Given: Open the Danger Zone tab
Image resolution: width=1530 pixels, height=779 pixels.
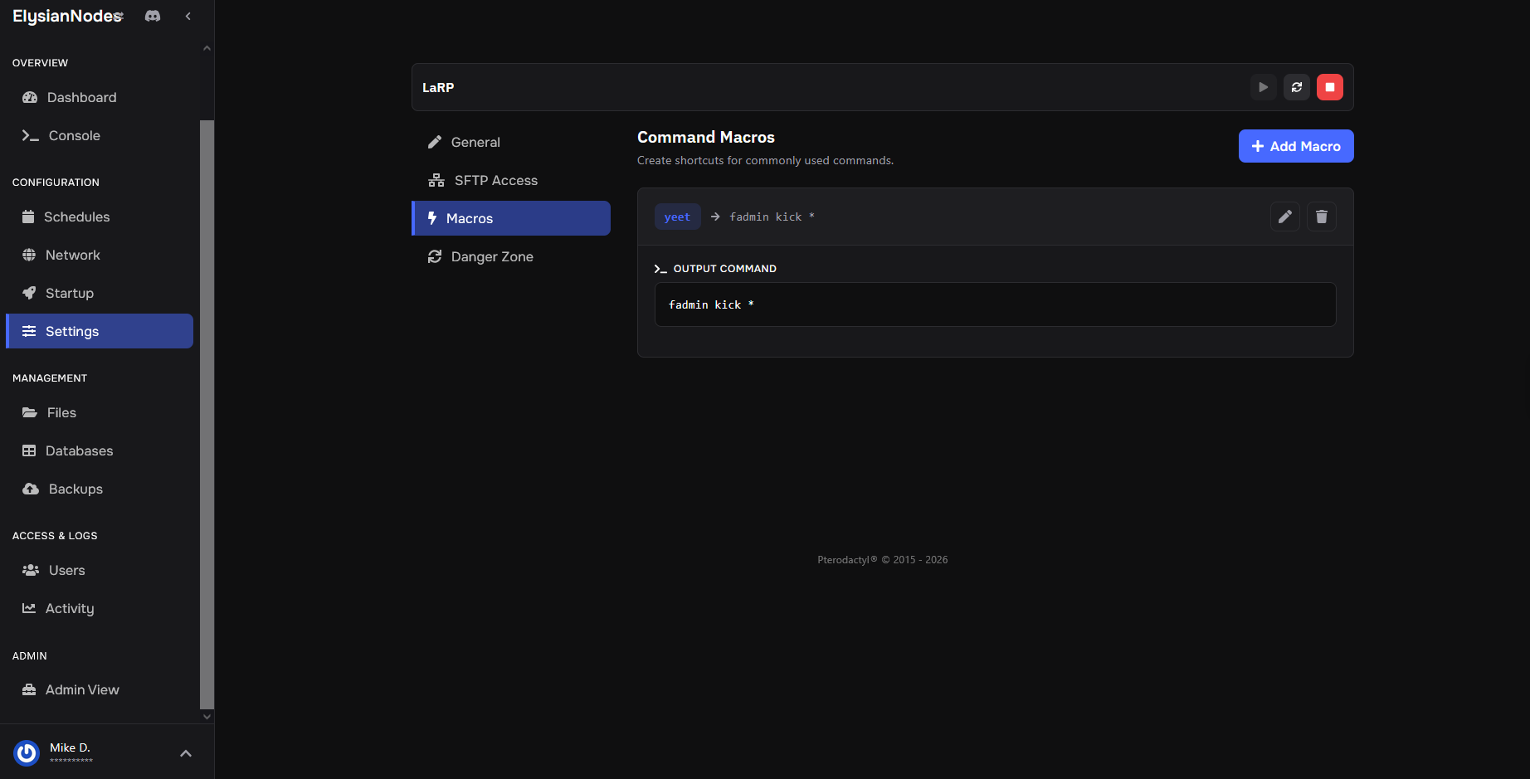Looking at the screenshot, I should (511, 256).
